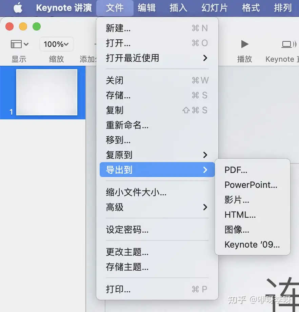Choose 存储… menu item
Viewport: 299px width, 312px height.
157,95
